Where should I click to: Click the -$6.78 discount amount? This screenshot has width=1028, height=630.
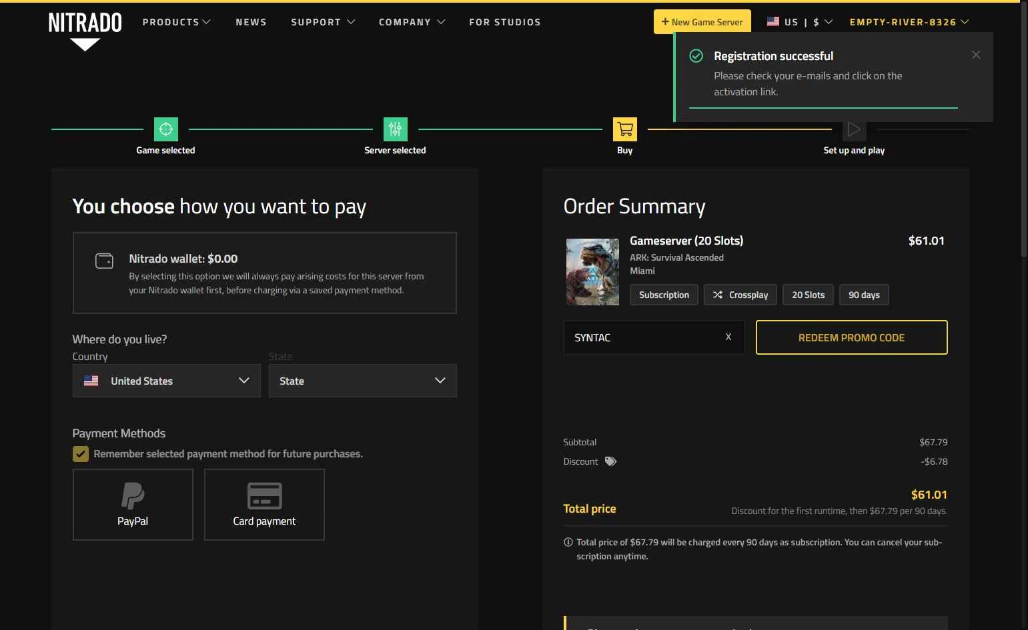(934, 461)
